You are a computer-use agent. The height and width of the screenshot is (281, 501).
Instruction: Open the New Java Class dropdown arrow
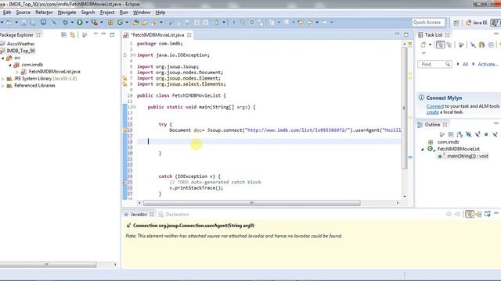pos(127,23)
